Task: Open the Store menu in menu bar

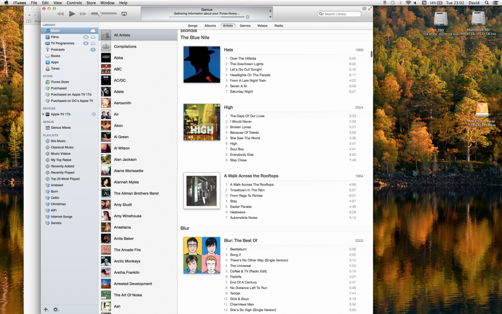Action: pos(91,3)
